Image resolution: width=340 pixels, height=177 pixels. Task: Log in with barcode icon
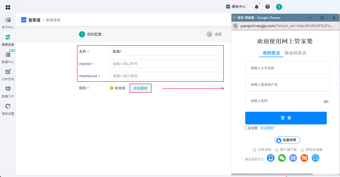[293, 158]
